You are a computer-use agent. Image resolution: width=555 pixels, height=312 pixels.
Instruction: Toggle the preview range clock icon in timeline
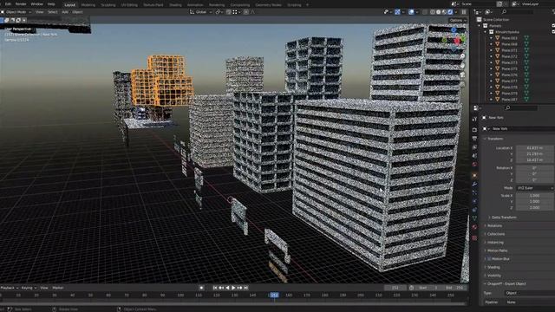411,288
